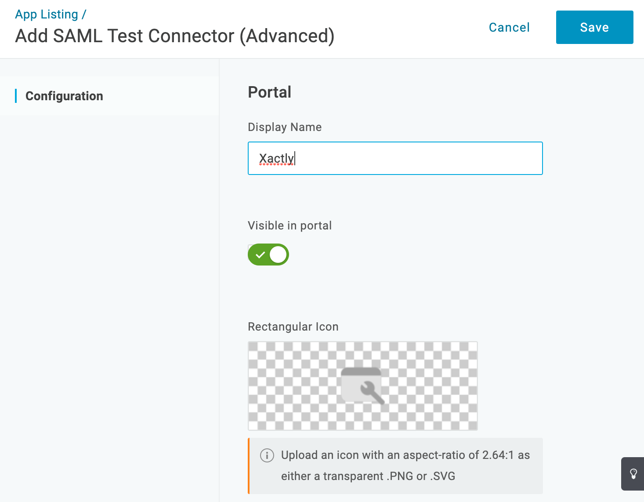Click the breadcrumb separator slash after App Listing
Image resolution: width=644 pixels, height=502 pixels.
coord(83,14)
